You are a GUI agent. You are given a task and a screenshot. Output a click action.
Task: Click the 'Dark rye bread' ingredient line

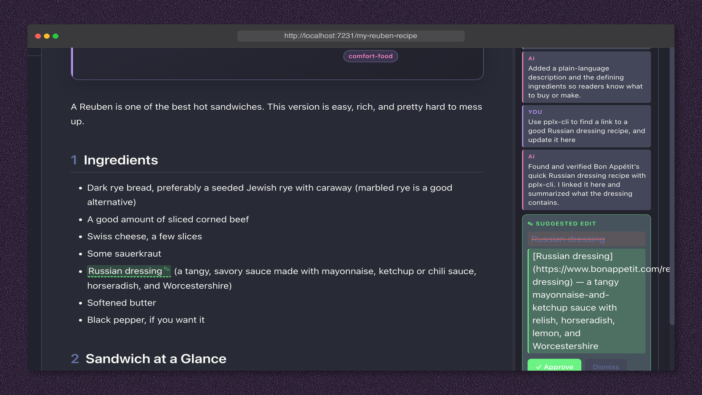(x=269, y=195)
